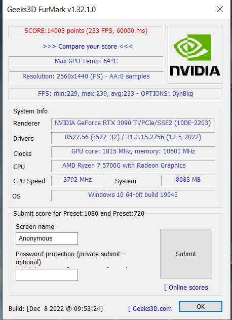Select the FPS min max avg field
Image resolution: width=232 pixels, height=320 pixels.
coord(115,94)
